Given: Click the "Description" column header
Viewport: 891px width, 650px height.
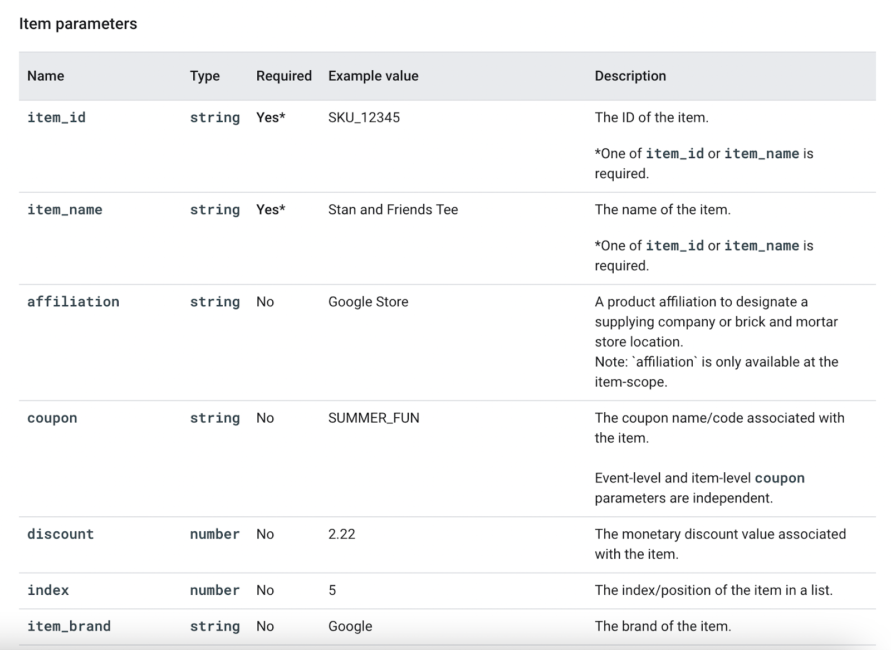Looking at the screenshot, I should point(630,76).
